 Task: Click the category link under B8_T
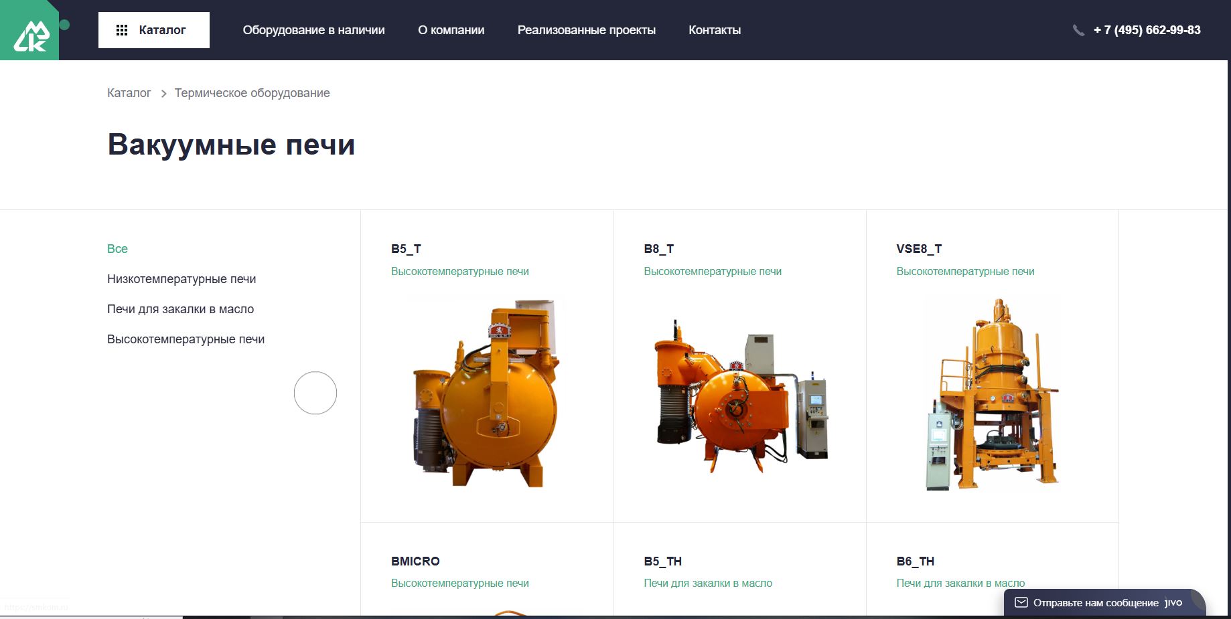pyautogui.click(x=713, y=271)
